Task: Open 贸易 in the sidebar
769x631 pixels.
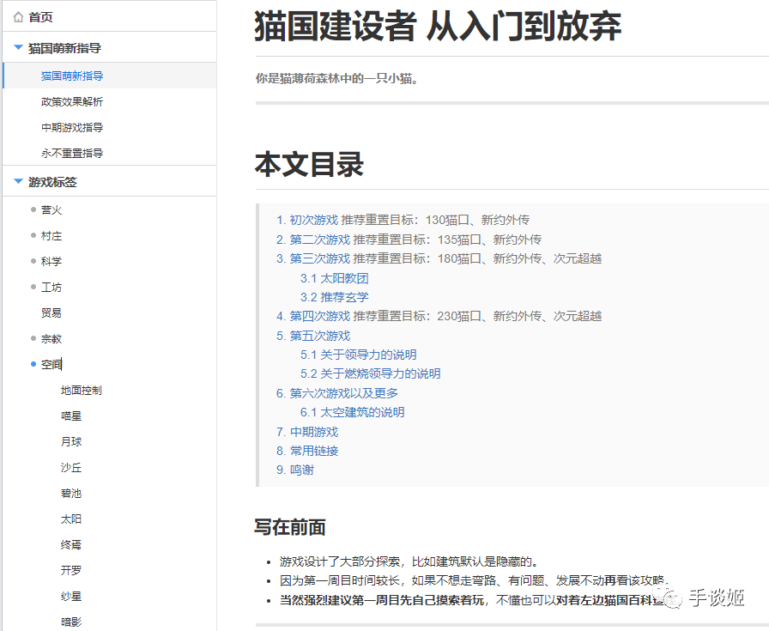Action: 51,313
